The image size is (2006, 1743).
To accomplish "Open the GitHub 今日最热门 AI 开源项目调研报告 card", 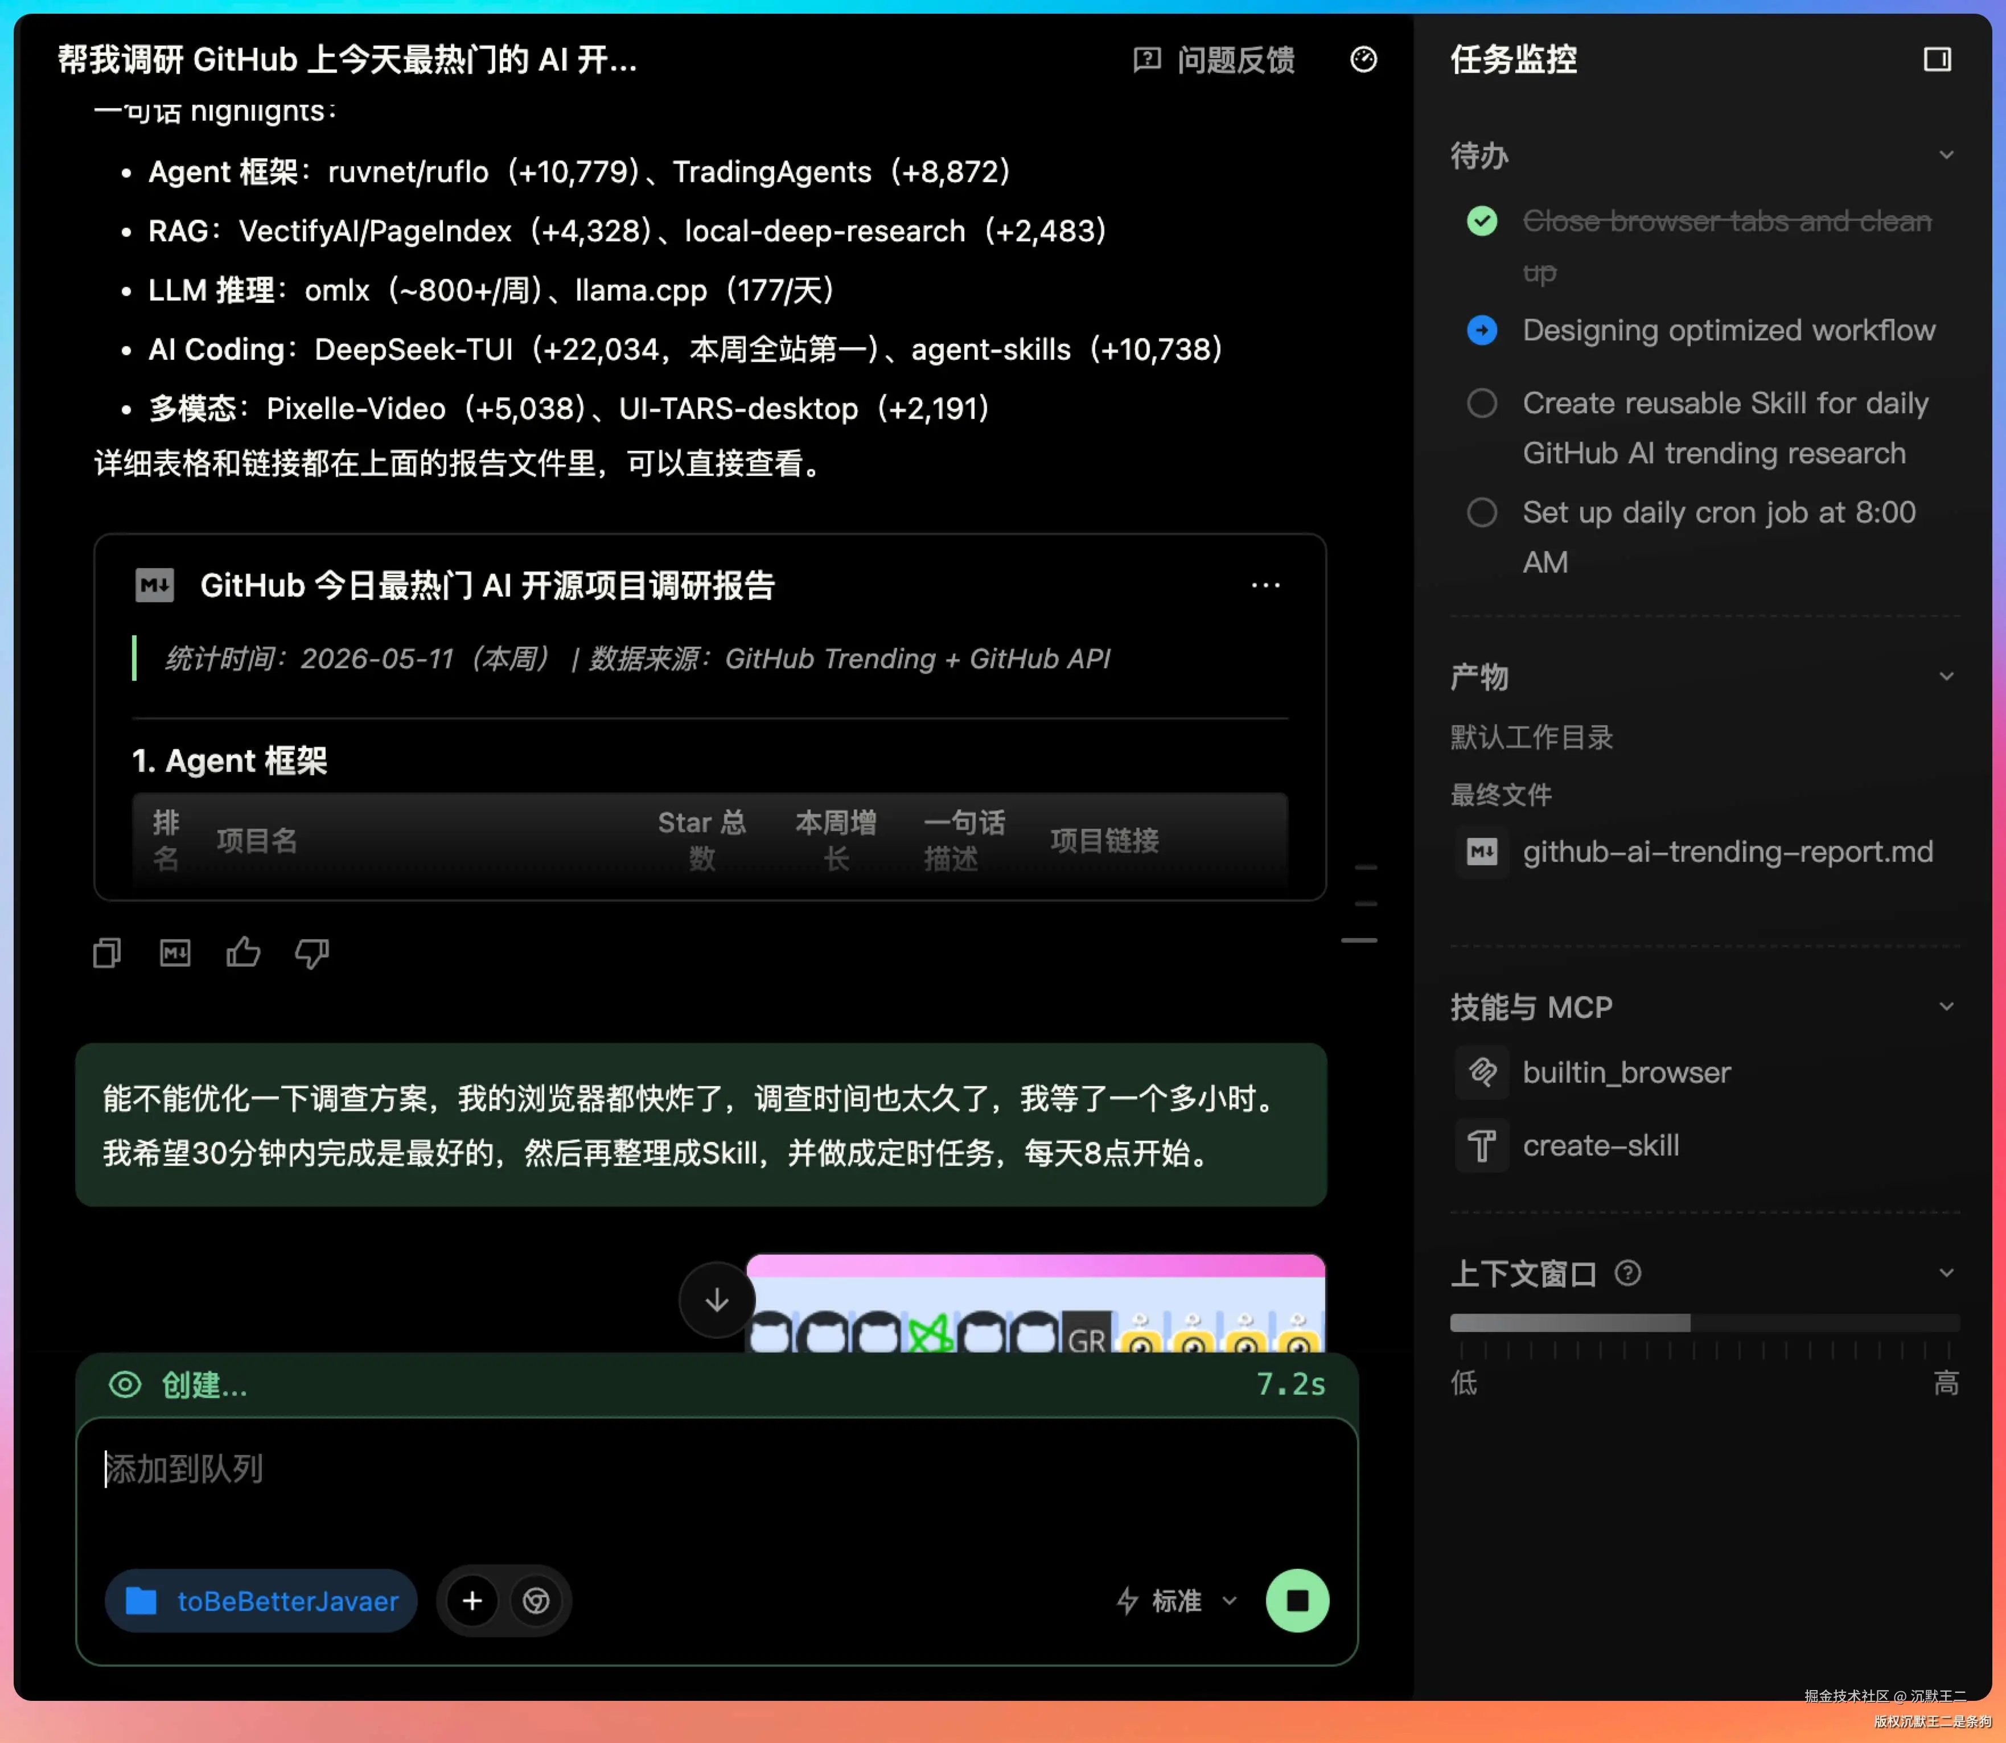I will [x=710, y=718].
